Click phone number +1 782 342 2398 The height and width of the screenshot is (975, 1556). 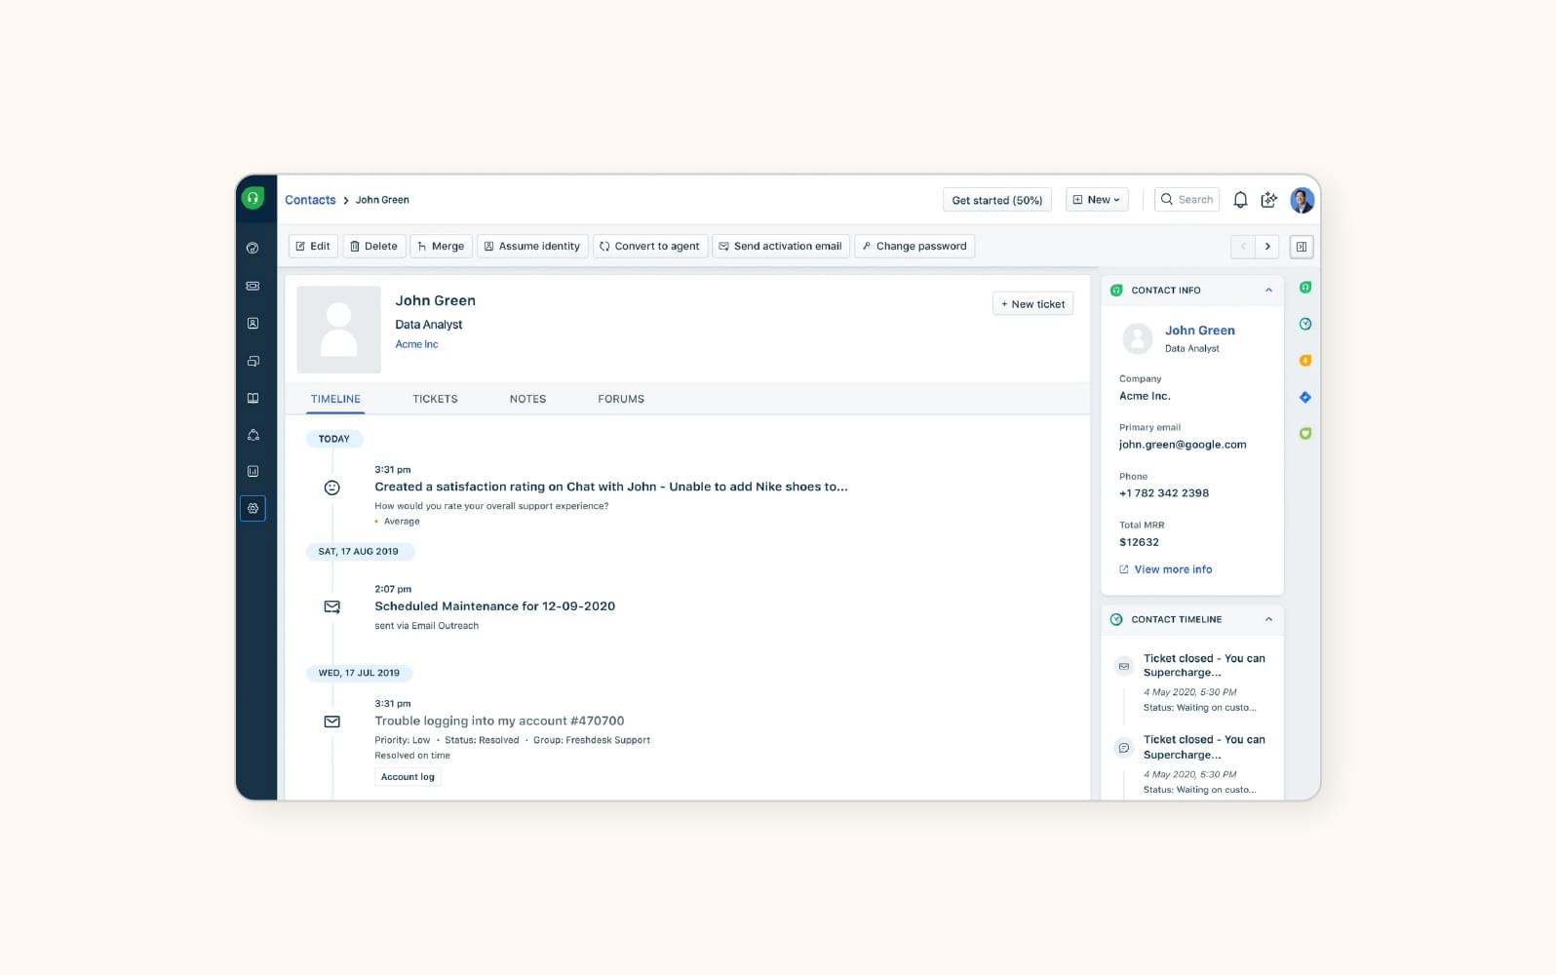coord(1164,493)
